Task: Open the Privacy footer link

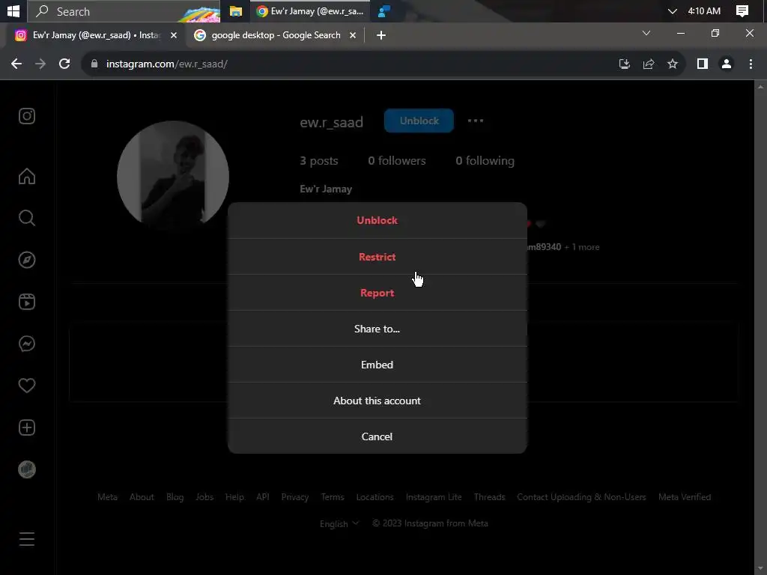Action: click(295, 497)
